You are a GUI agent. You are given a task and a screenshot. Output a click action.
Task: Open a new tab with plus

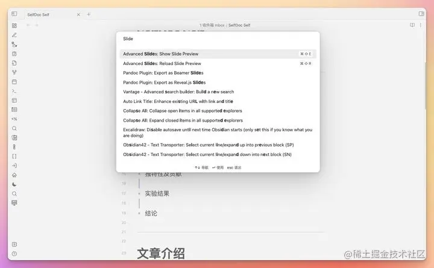pos(89,14)
